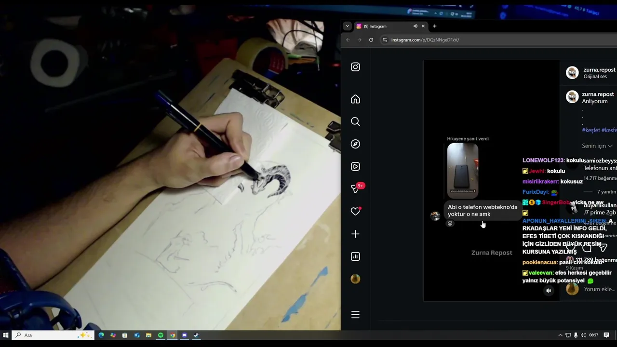
Task: Open the Windows notification center
Action: [606, 335]
